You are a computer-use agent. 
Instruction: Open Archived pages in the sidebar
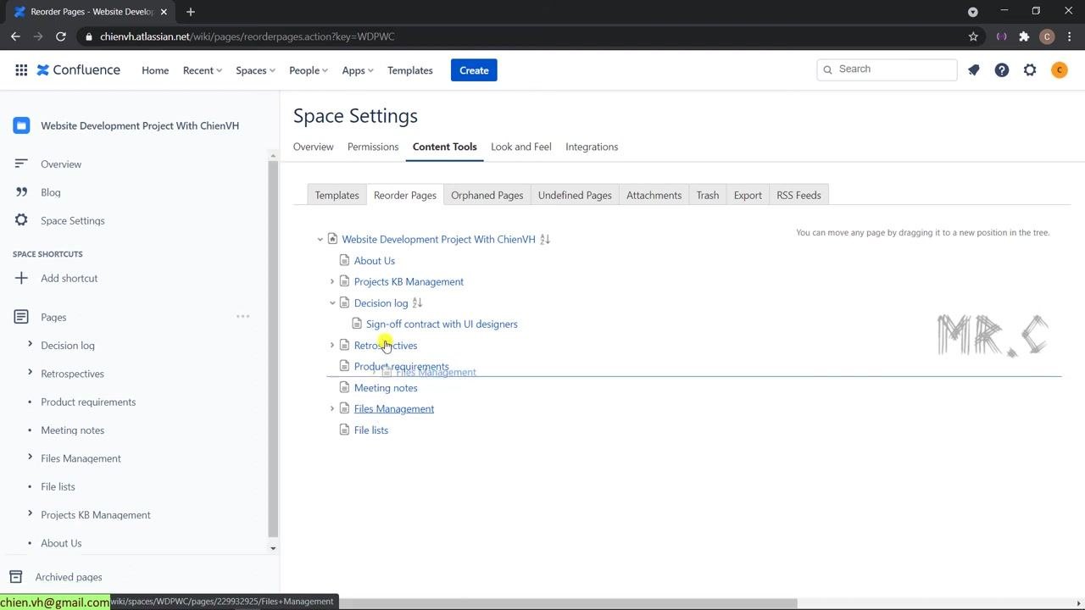click(x=69, y=577)
